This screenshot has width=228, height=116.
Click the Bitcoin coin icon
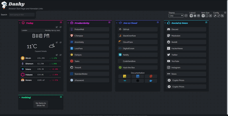(x=23, y=58)
